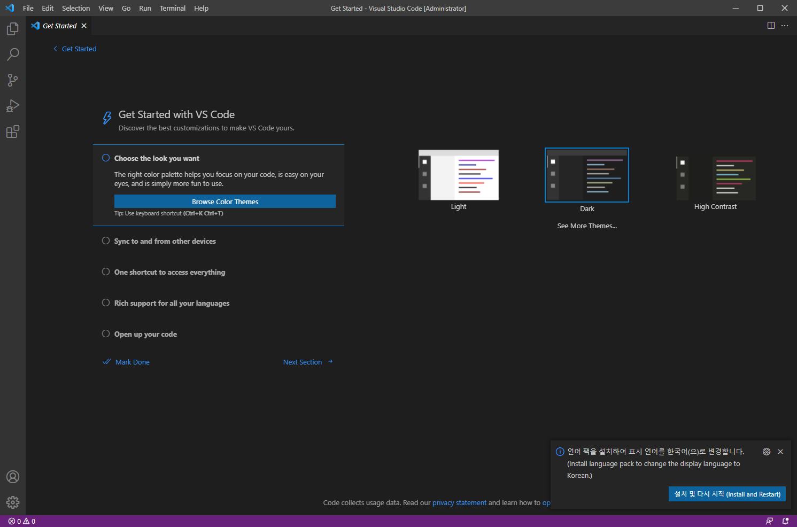Expand 'Rich support for all your languages' step
797x527 pixels.
(x=172, y=303)
